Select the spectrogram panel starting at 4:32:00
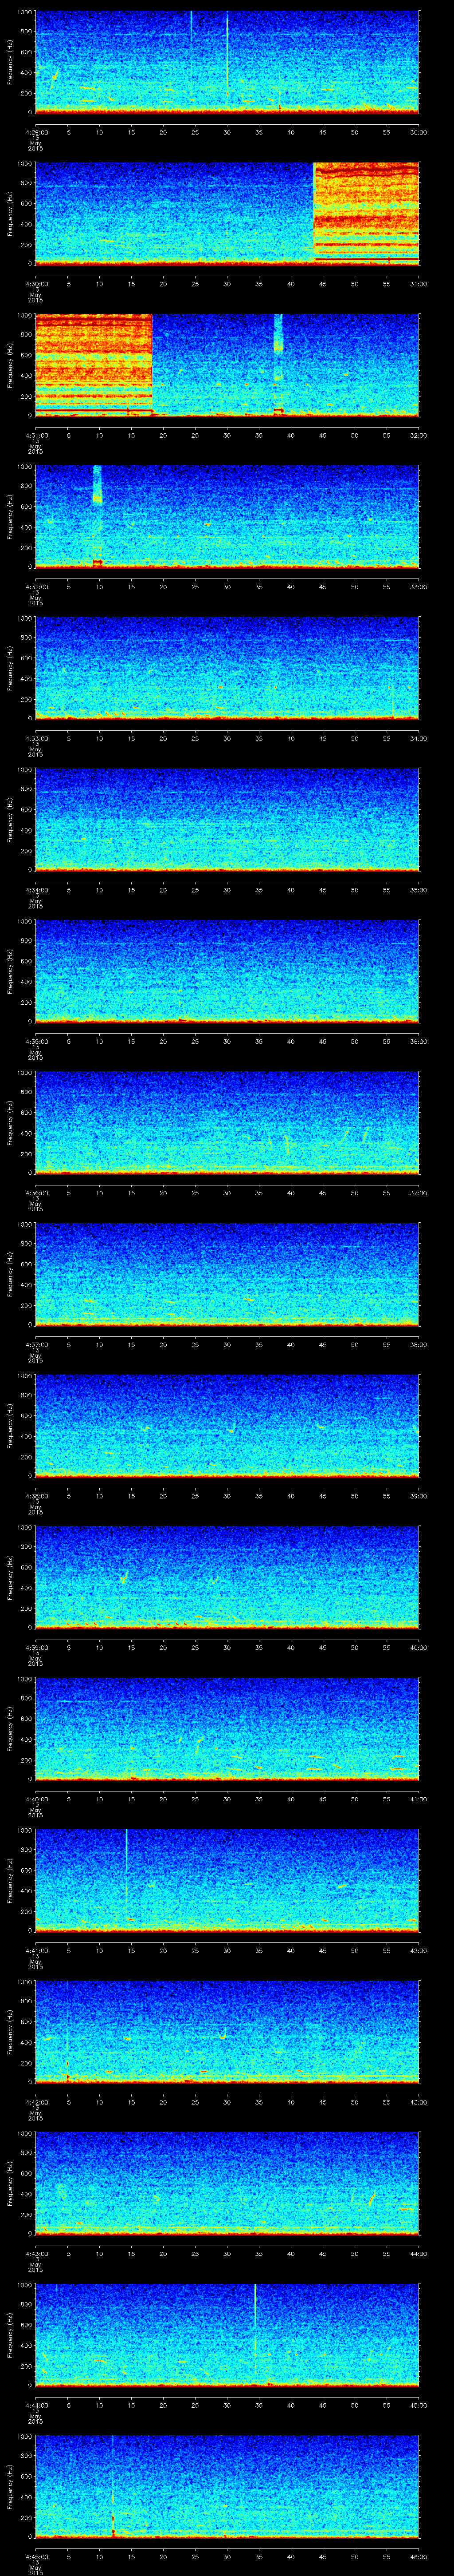 227,517
